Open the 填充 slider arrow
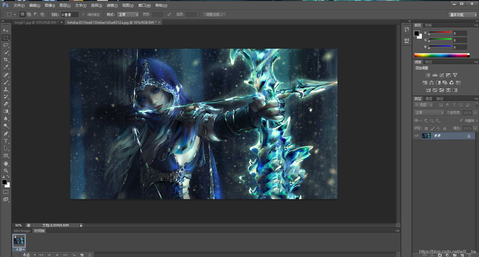This screenshot has height=257, width=479. pyautogui.click(x=475, y=128)
